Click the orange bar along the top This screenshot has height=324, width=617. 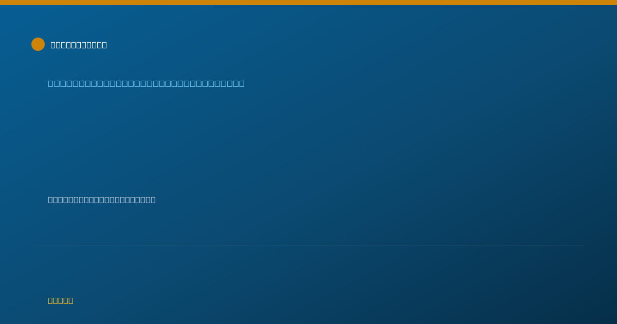point(308,3)
